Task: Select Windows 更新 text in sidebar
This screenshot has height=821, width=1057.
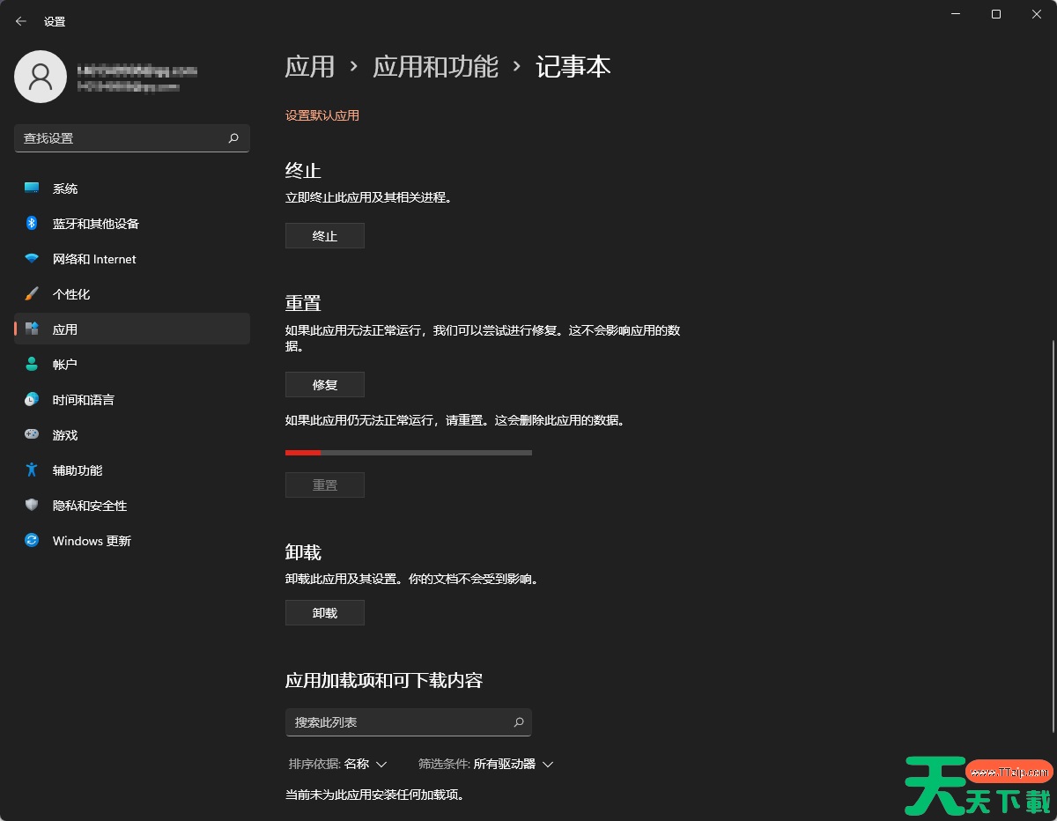Action: click(92, 541)
